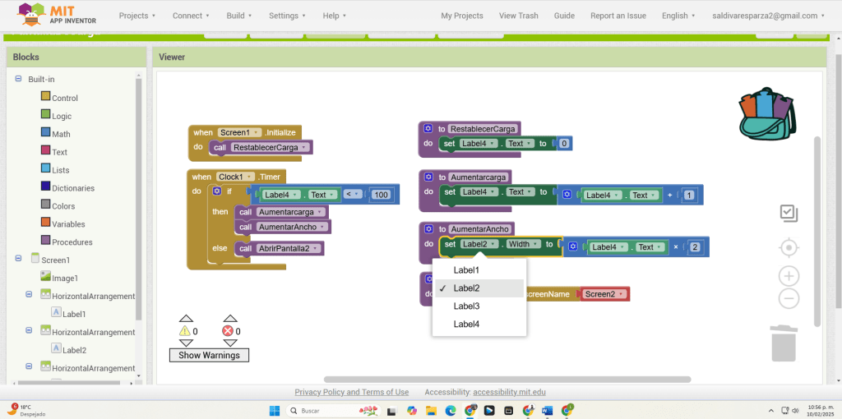Open the Privacy Policy and Terms link
This screenshot has width=842, height=419.
point(351,393)
